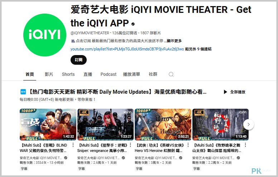Click the @iQIYIMOVIETHEATER channel handle
The width and height of the screenshot is (278, 177).
(x=90, y=33)
